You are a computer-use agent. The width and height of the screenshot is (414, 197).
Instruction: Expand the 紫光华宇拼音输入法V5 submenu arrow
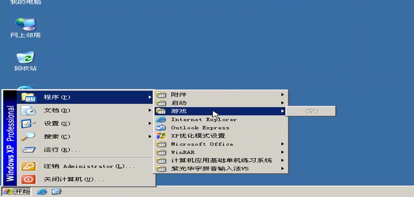pyautogui.click(x=282, y=168)
